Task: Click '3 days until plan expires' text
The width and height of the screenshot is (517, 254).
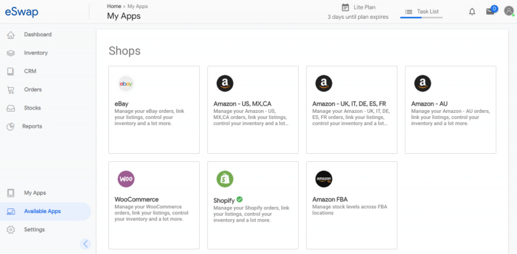Action: click(357, 17)
